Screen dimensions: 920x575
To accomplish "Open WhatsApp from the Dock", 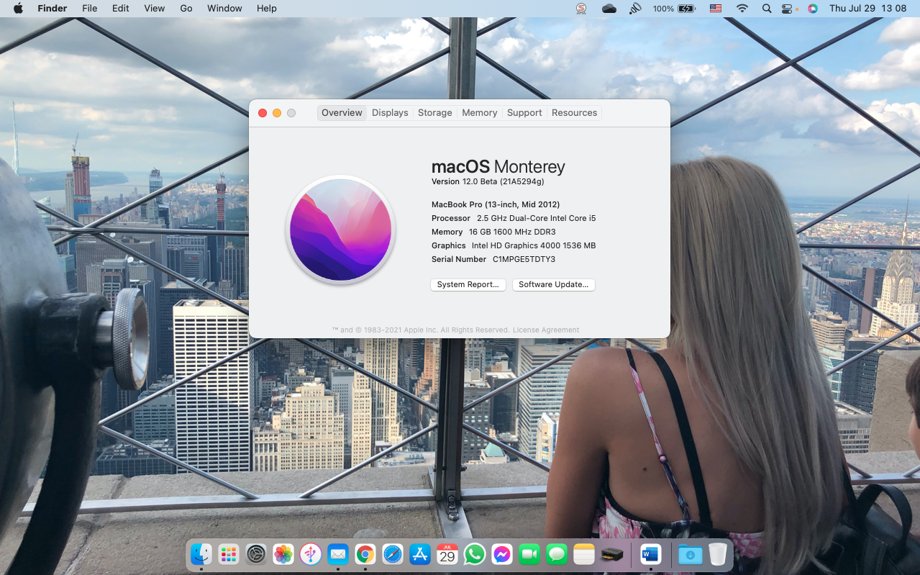I will 475,554.
